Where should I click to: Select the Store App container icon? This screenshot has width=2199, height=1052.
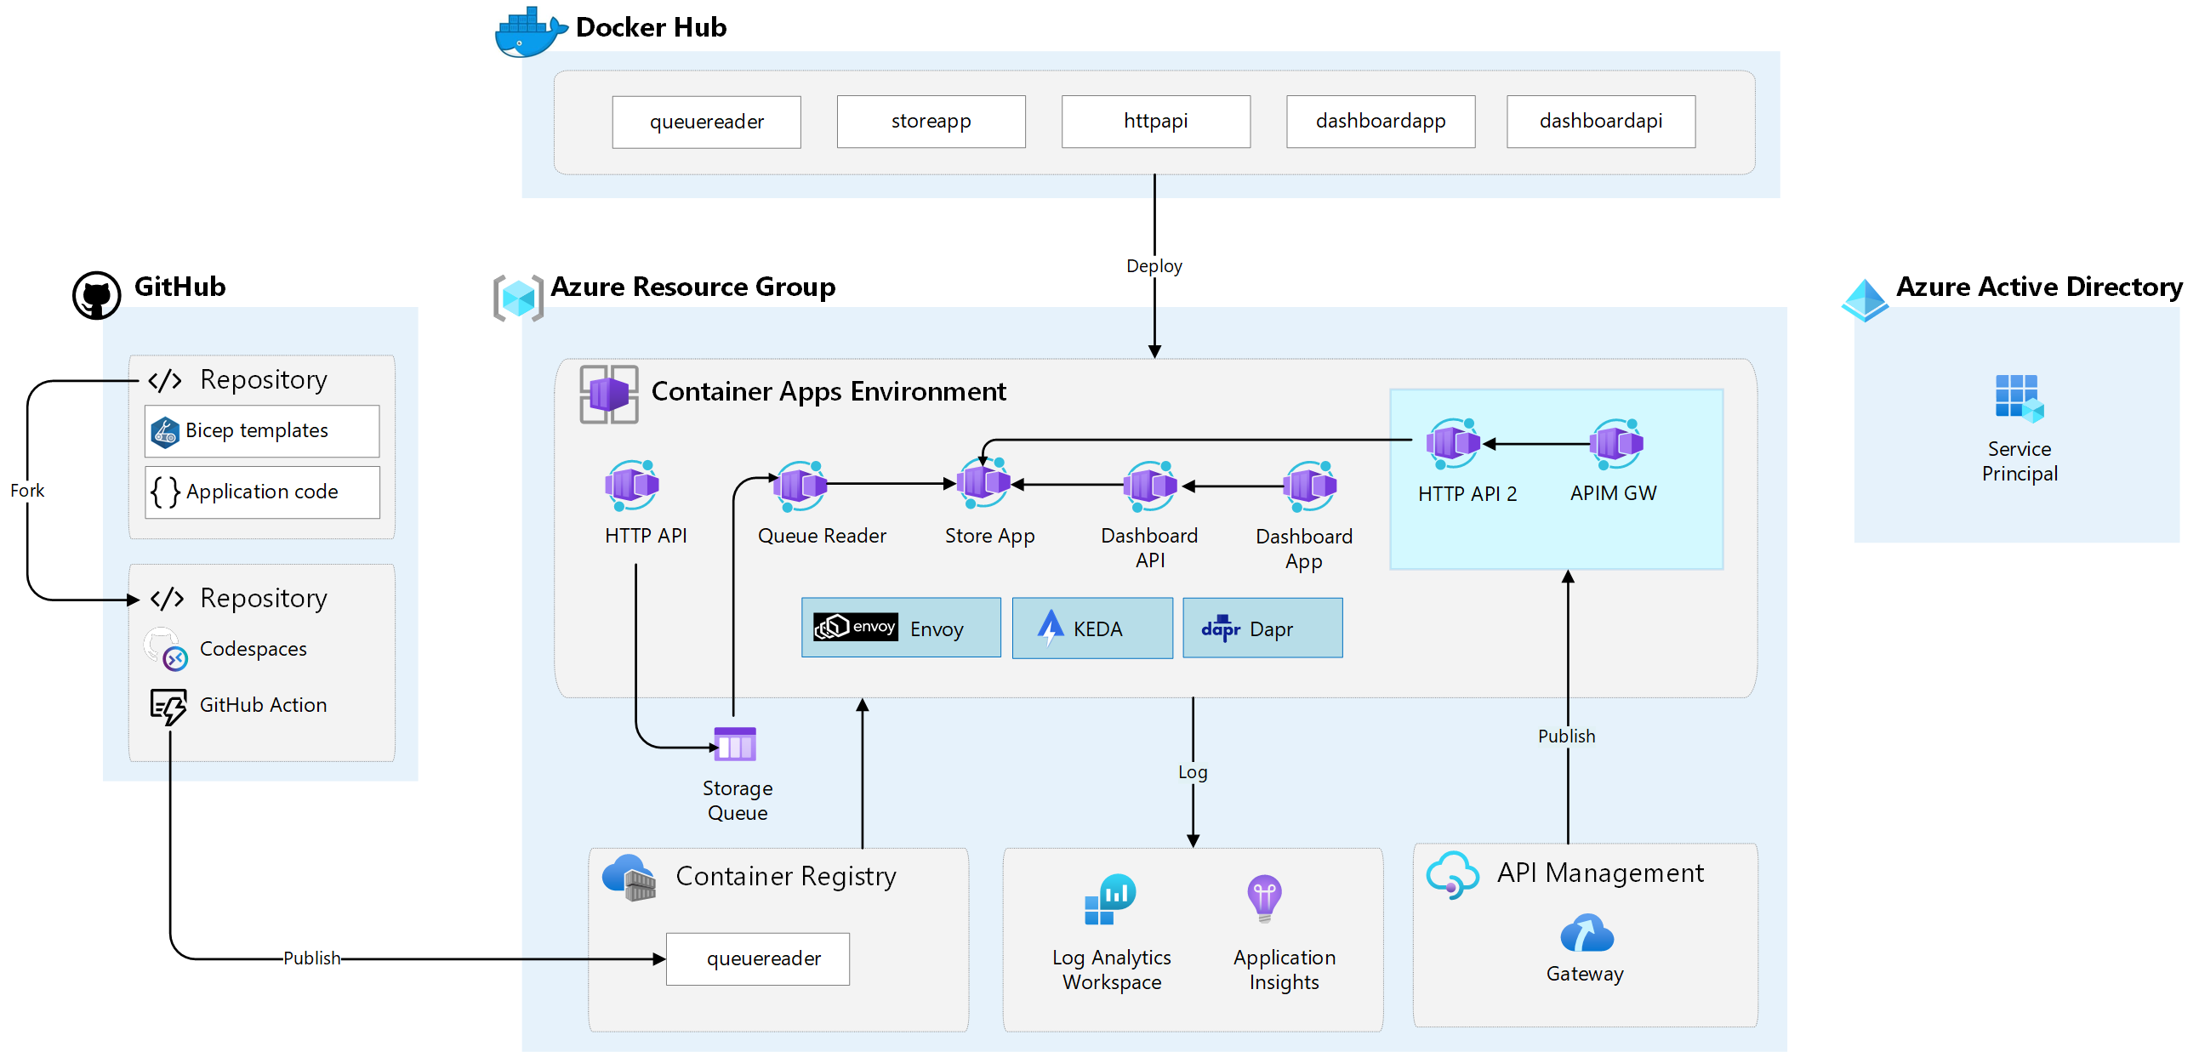coord(983,482)
